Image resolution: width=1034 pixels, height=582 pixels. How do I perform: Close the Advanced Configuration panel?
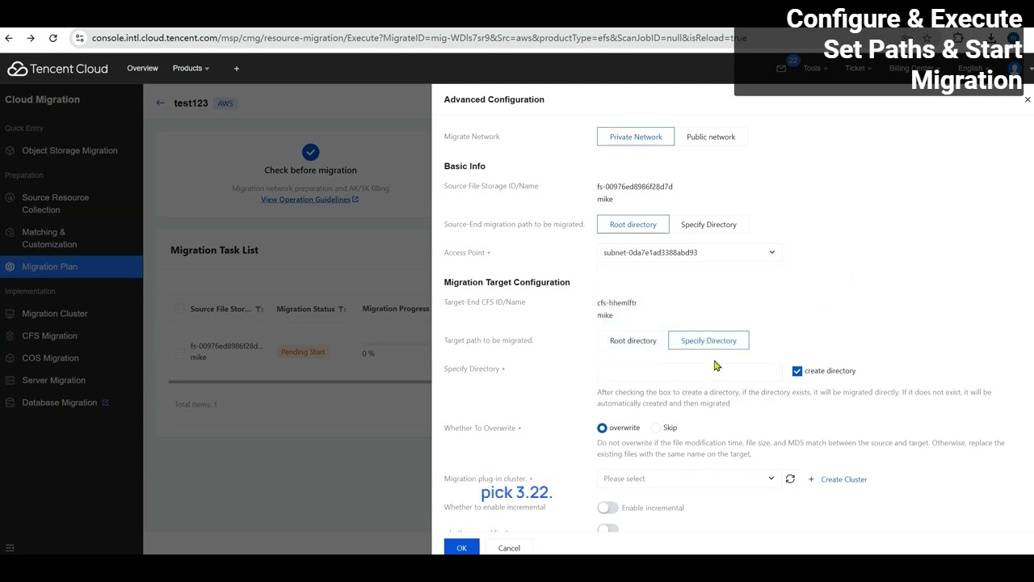[1028, 99]
